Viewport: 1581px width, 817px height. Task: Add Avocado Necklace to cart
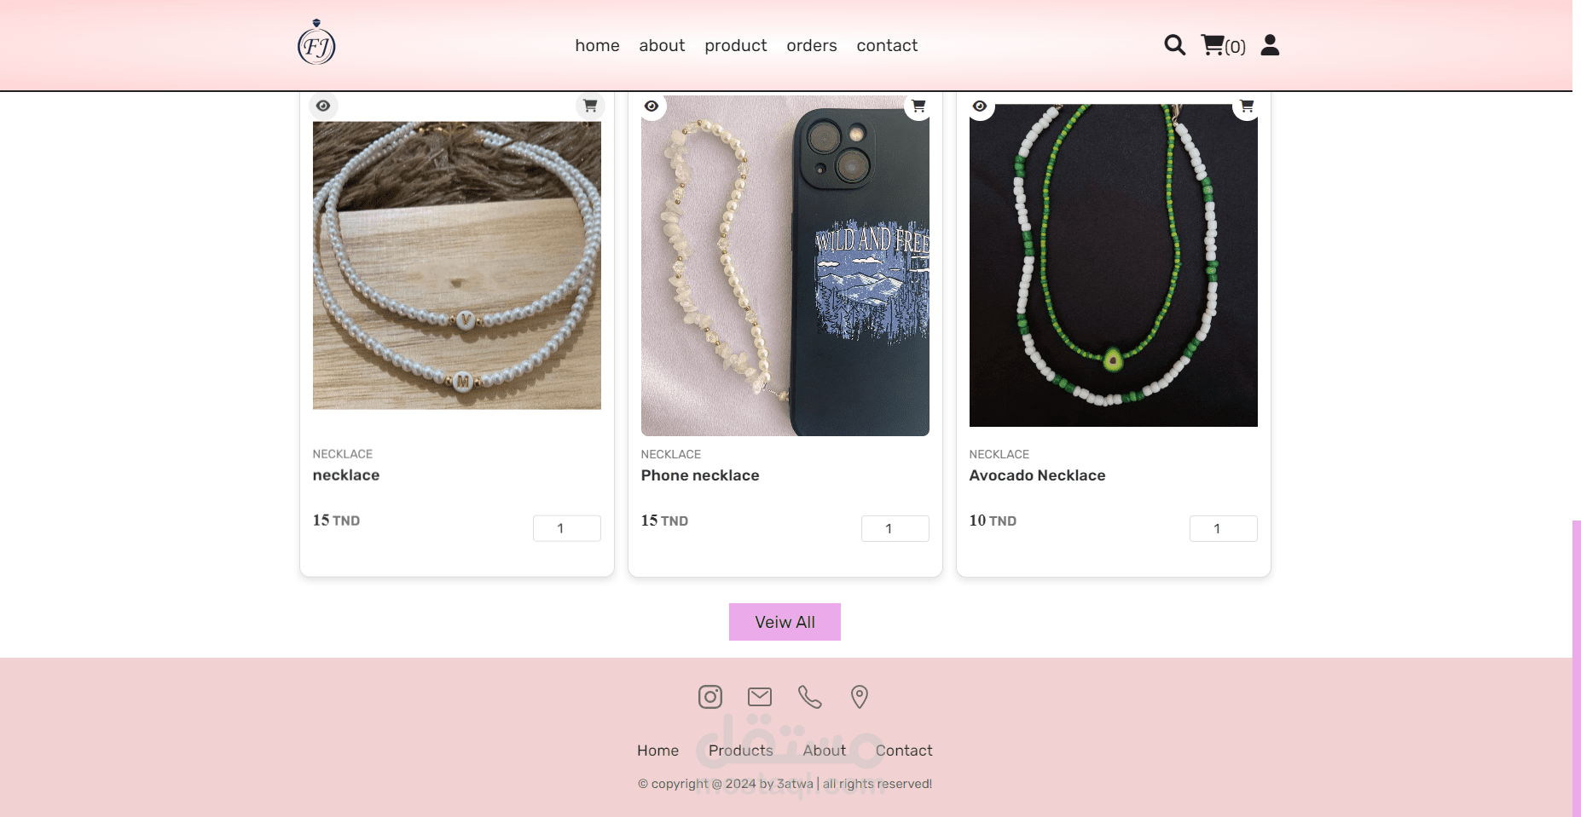pos(1247,106)
